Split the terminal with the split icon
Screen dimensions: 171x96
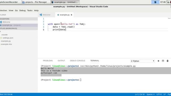(163, 61)
